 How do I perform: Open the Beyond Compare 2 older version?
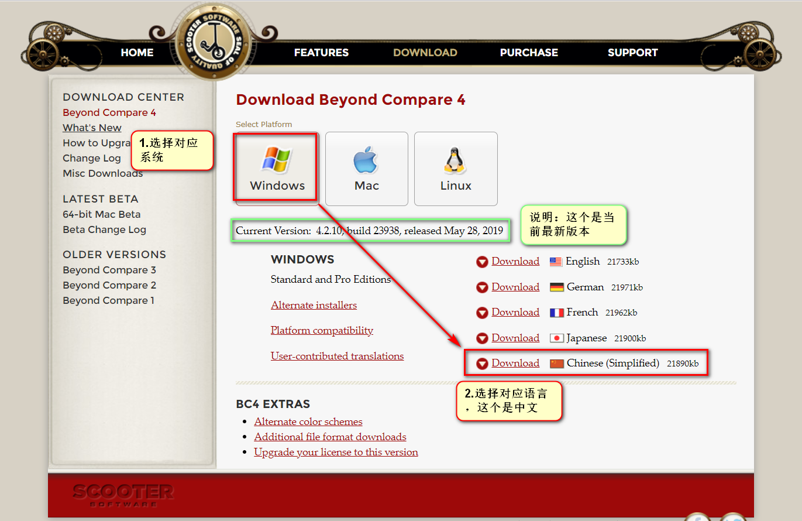pyautogui.click(x=109, y=285)
